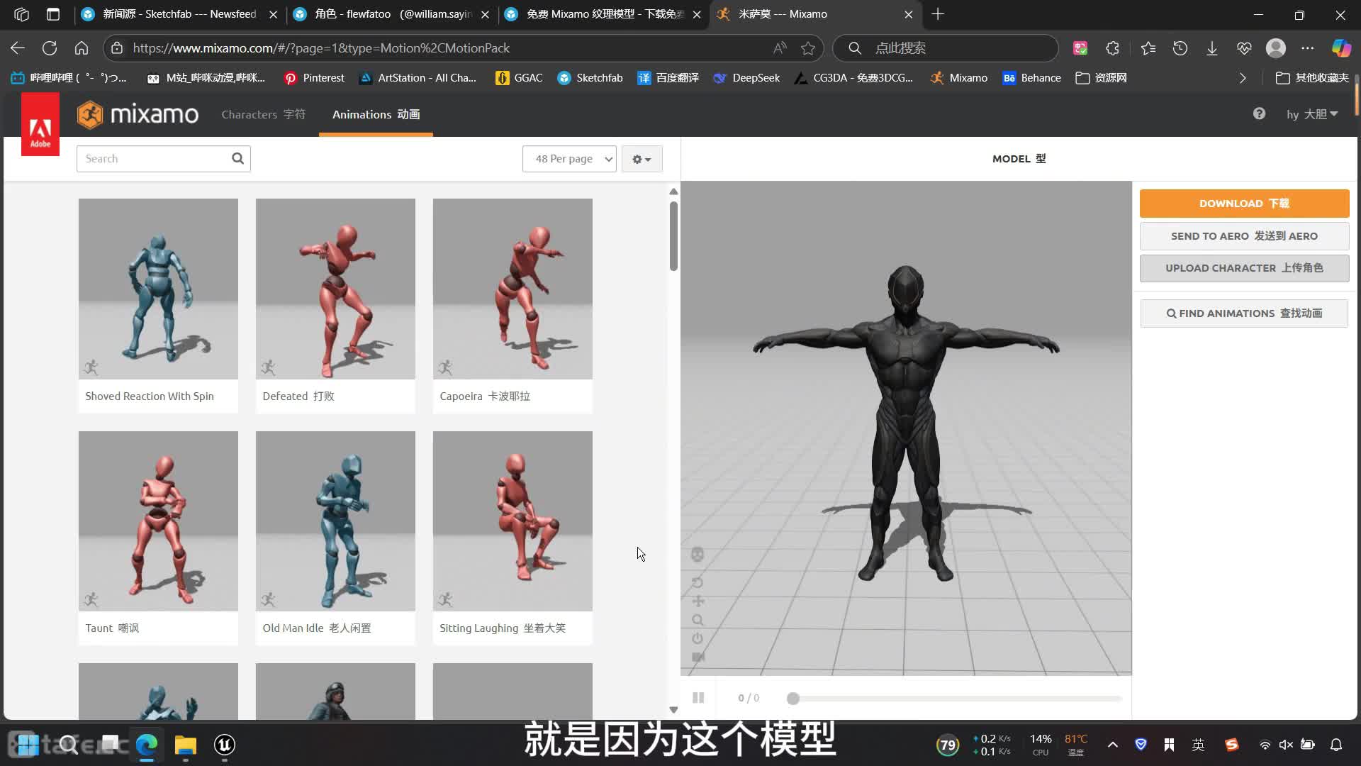Click the Adobe logo badge
The height and width of the screenshot is (766, 1361).
pos(40,125)
